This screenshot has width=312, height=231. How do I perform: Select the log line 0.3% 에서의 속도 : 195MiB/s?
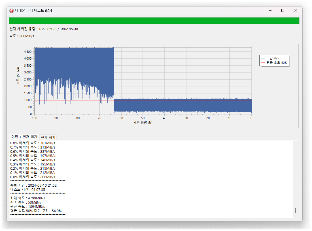click(33, 164)
